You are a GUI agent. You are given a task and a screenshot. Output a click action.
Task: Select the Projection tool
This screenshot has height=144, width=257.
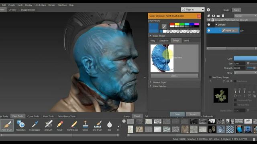tap(21, 125)
